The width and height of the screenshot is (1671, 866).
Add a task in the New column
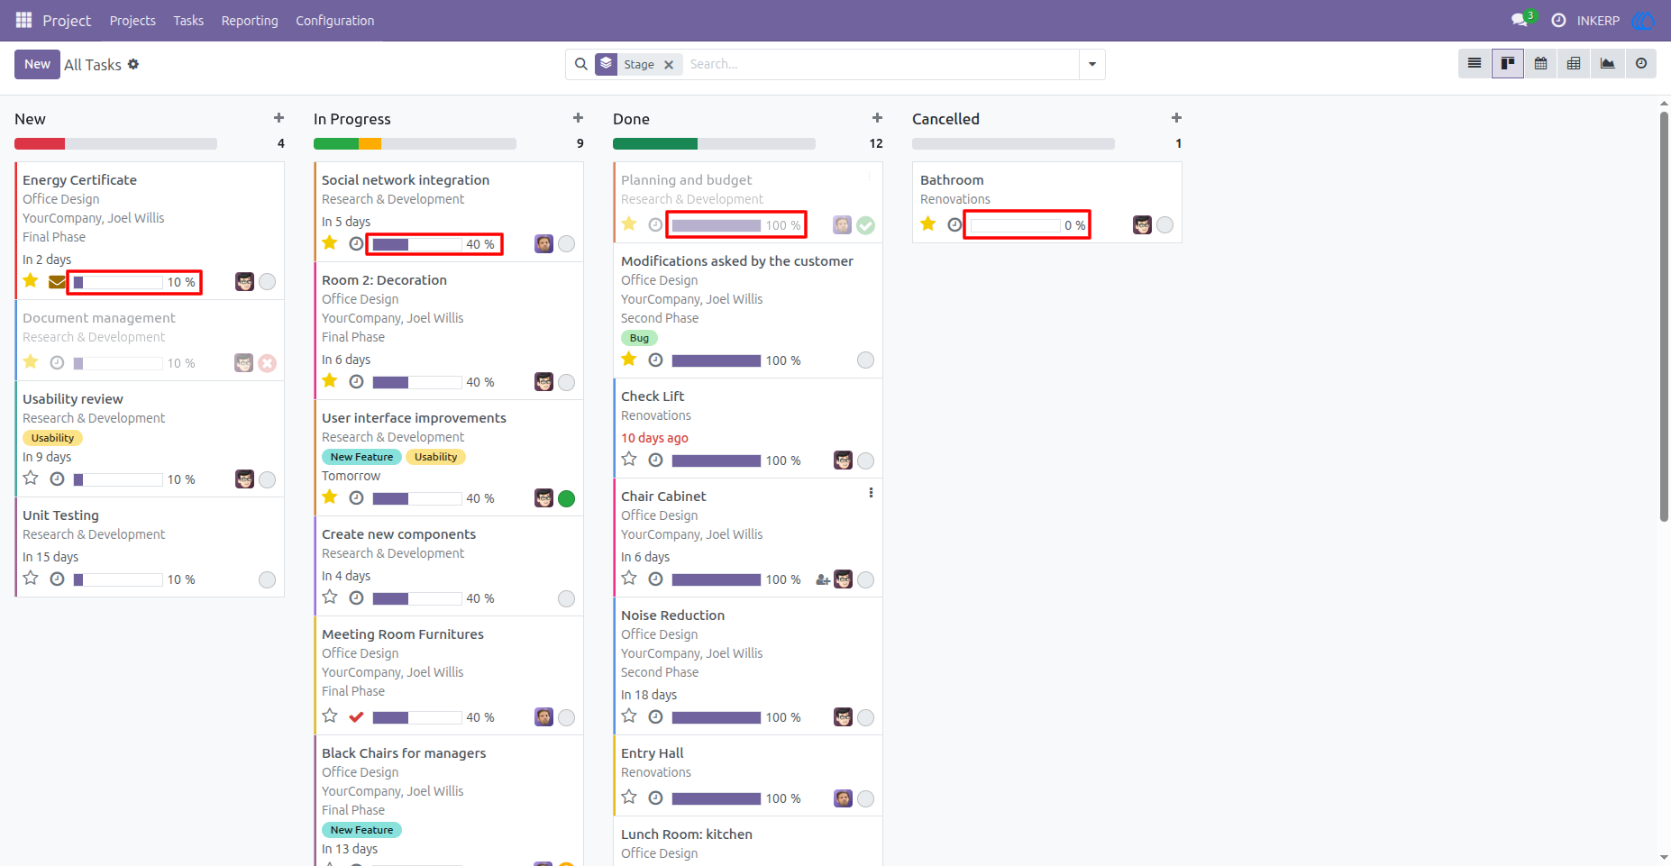(278, 118)
